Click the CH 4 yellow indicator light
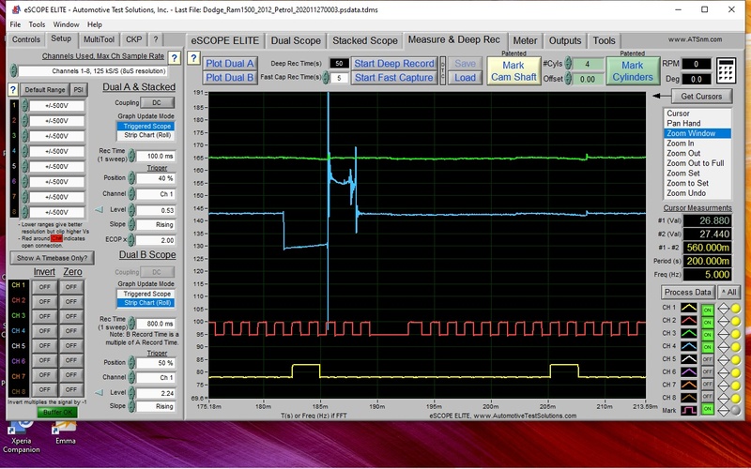The height and width of the screenshot is (469, 751). [x=735, y=347]
